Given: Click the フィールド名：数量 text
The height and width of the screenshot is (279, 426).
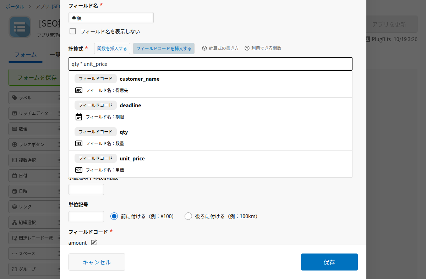Looking at the screenshot, I should 105,143.
